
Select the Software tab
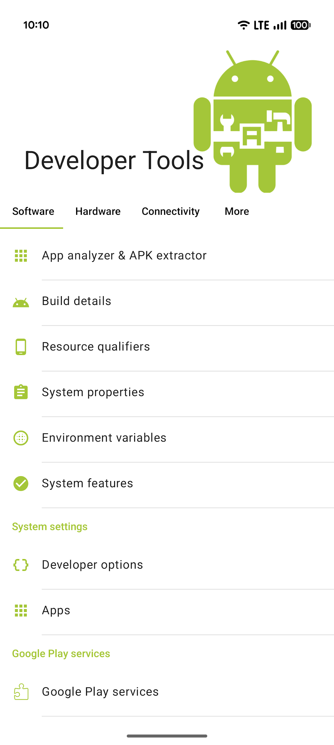pyautogui.click(x=33, y=211)
